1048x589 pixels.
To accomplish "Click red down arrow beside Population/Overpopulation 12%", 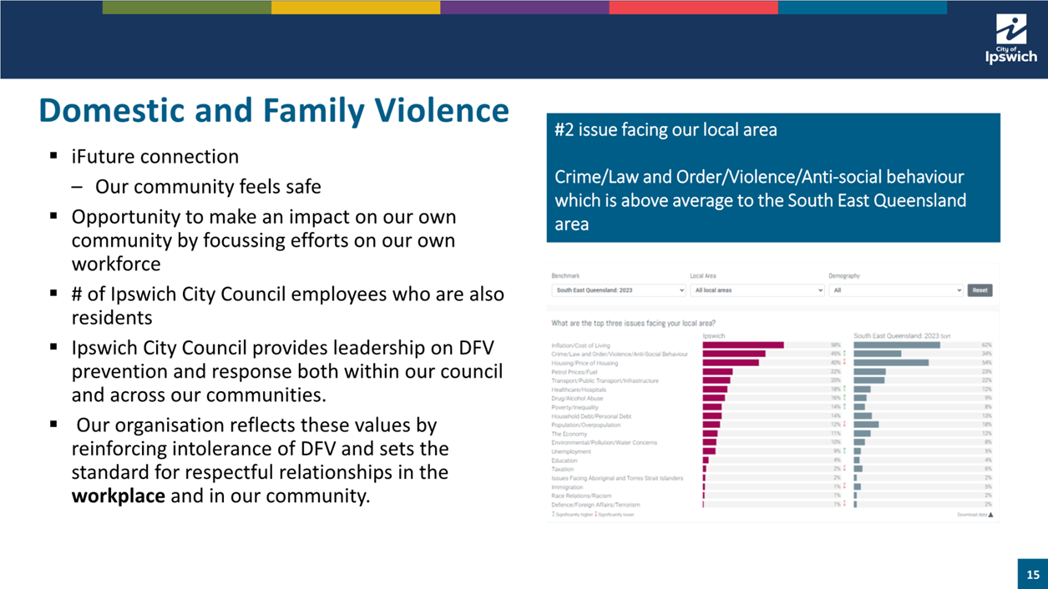I will (x=844, y=425).
